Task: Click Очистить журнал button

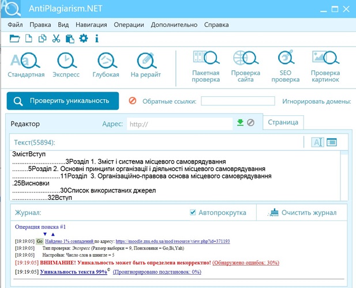Action: [x=302, y=213]
